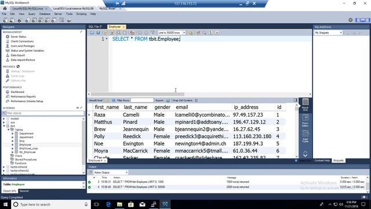Screen dimensions: 371x209
Task: Toggle auto-commit mode
Action: tap(152, 33)
